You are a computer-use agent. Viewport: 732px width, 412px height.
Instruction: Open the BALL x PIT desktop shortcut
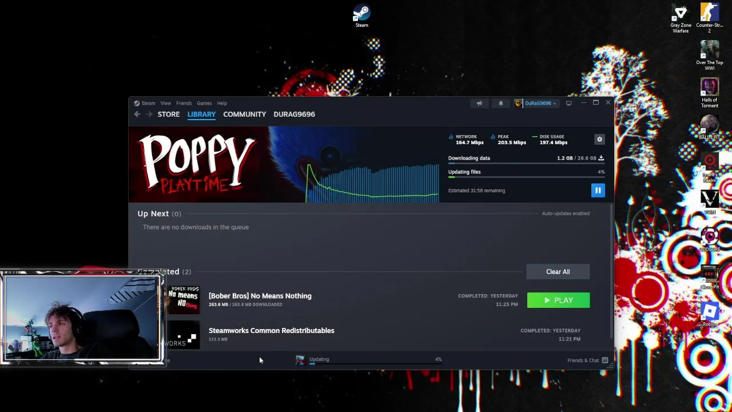pyautogui.click(x=710, y=128)
